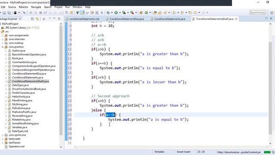This screenshot has height=155, width=275.
Task: Click the download progress text in status bar
Action: click(x=239, y=152)
